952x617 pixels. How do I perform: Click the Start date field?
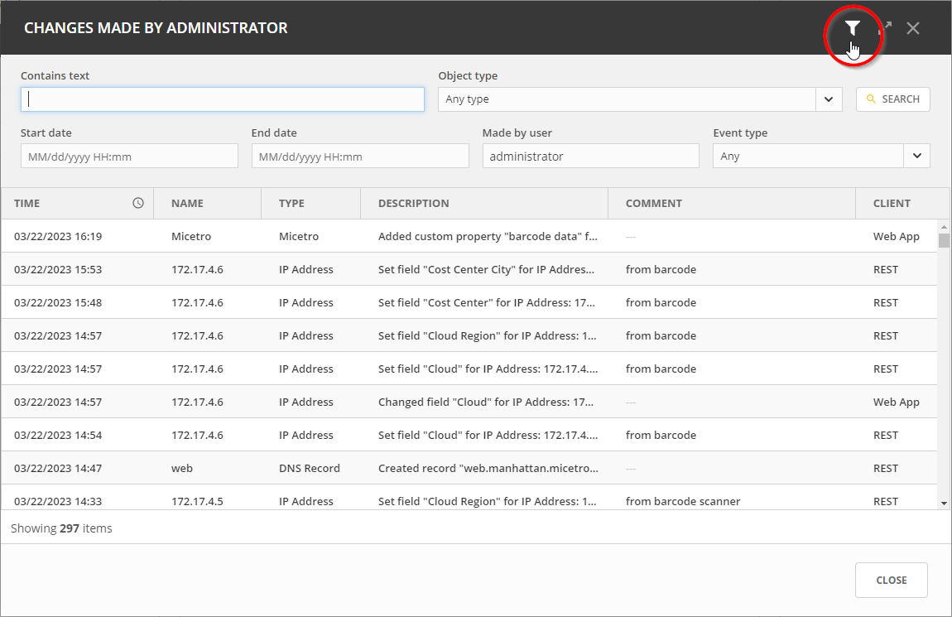coord(129,156)
